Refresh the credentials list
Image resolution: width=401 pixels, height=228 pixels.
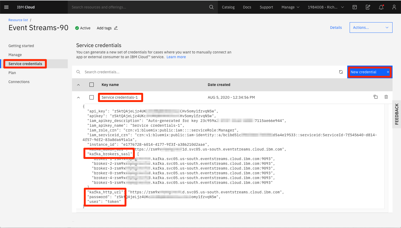[341, 72]
